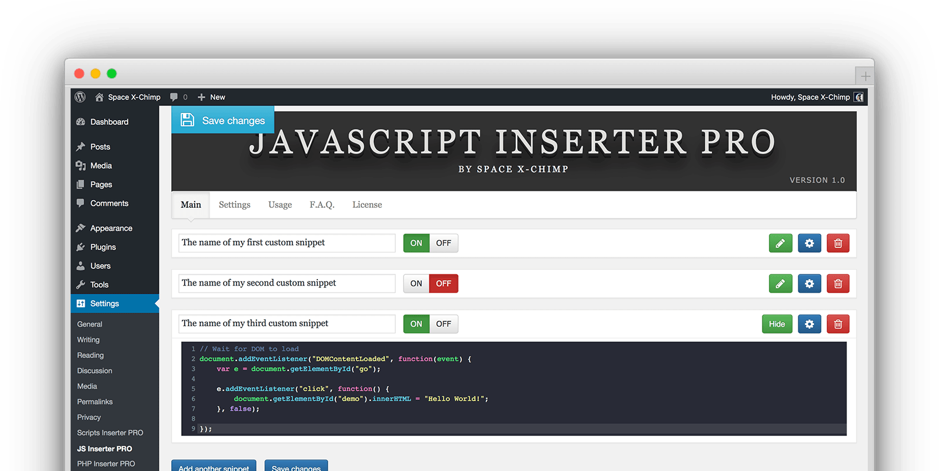
Task: Open gear settings for the second snippet
Action: coord(809,284)
